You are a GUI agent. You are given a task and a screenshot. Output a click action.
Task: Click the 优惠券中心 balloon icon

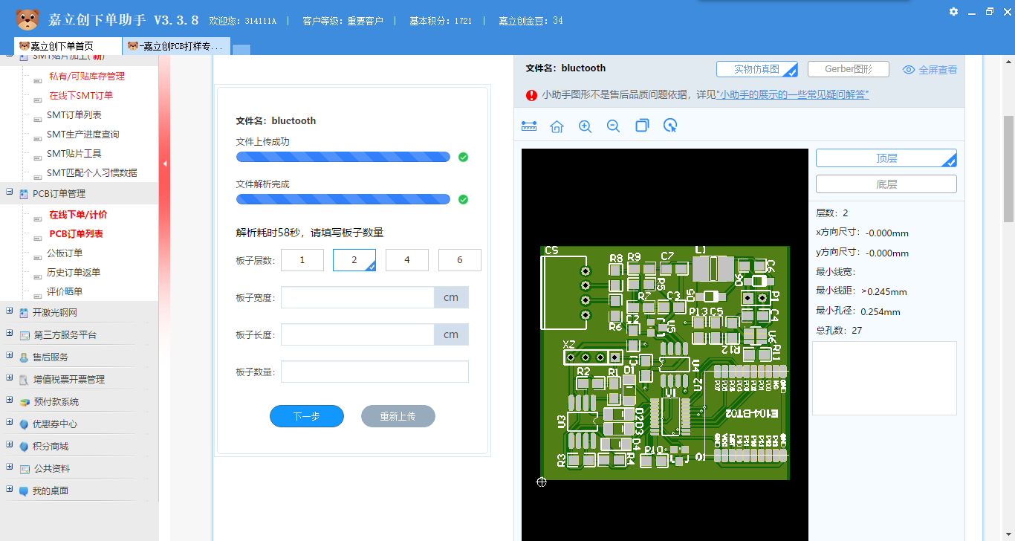point(24,424)
